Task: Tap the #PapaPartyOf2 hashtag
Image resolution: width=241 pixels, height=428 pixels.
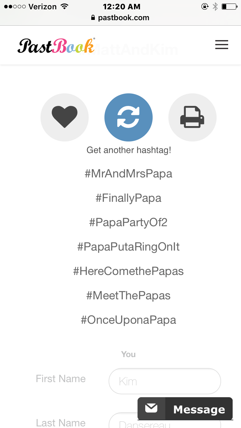Action: coord(129,222)
